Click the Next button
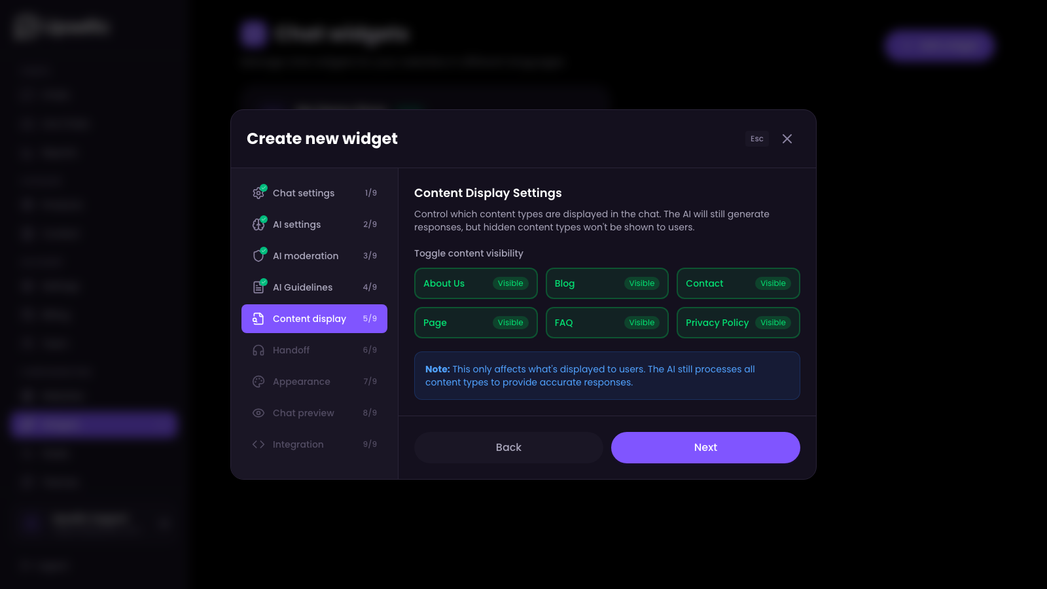Screen dimensions: 1047x589 (705, 447)
